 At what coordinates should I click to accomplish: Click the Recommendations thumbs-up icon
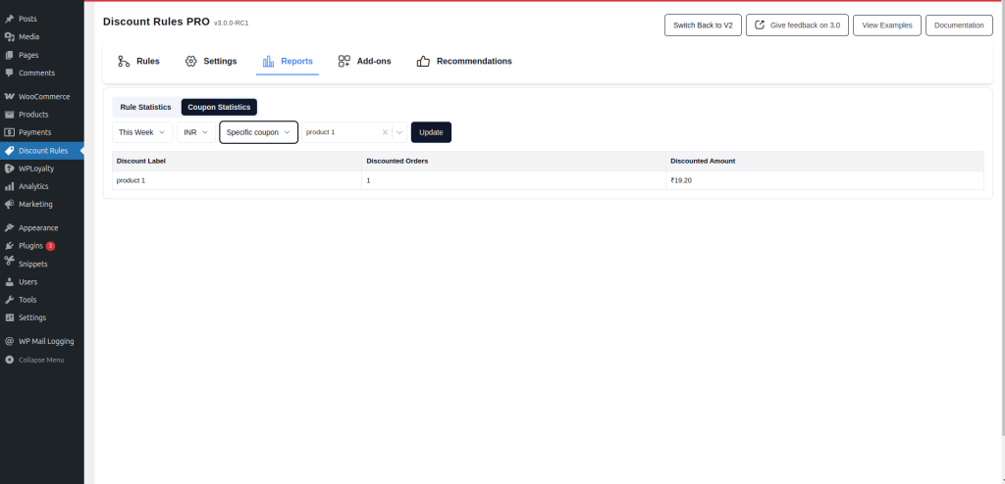click(x=424, y=61)
